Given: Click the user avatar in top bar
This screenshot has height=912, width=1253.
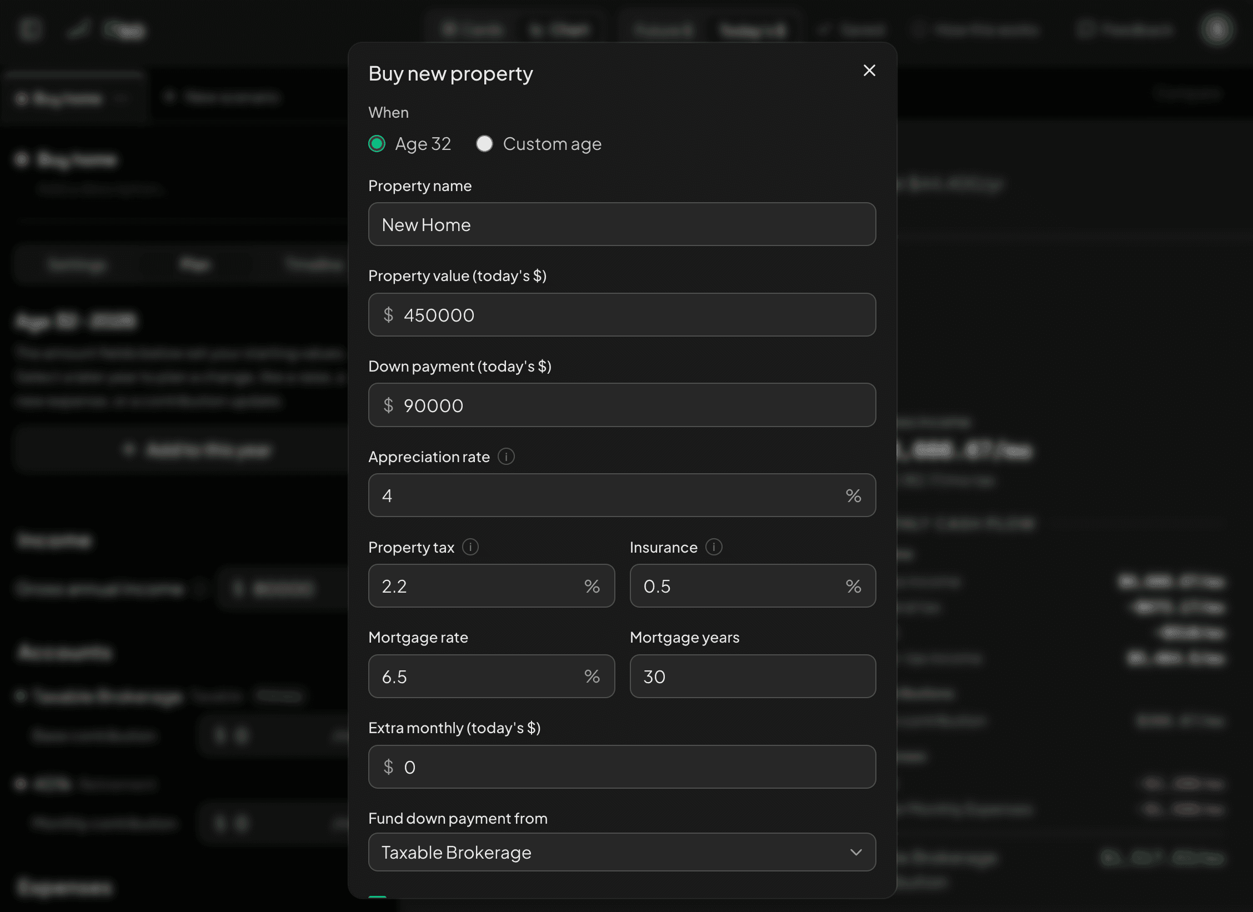Looking at the screenshot, I should pos(1217,29).
